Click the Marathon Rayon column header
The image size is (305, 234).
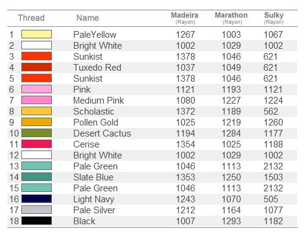(231, 18)
